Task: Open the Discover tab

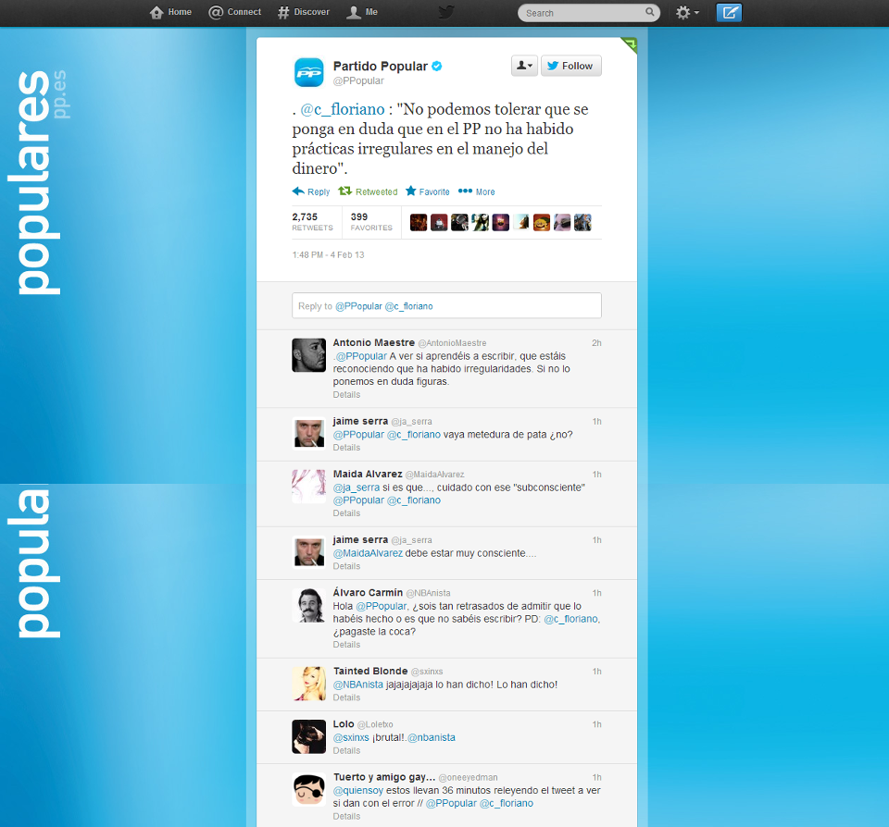Action: coord(304,12)
